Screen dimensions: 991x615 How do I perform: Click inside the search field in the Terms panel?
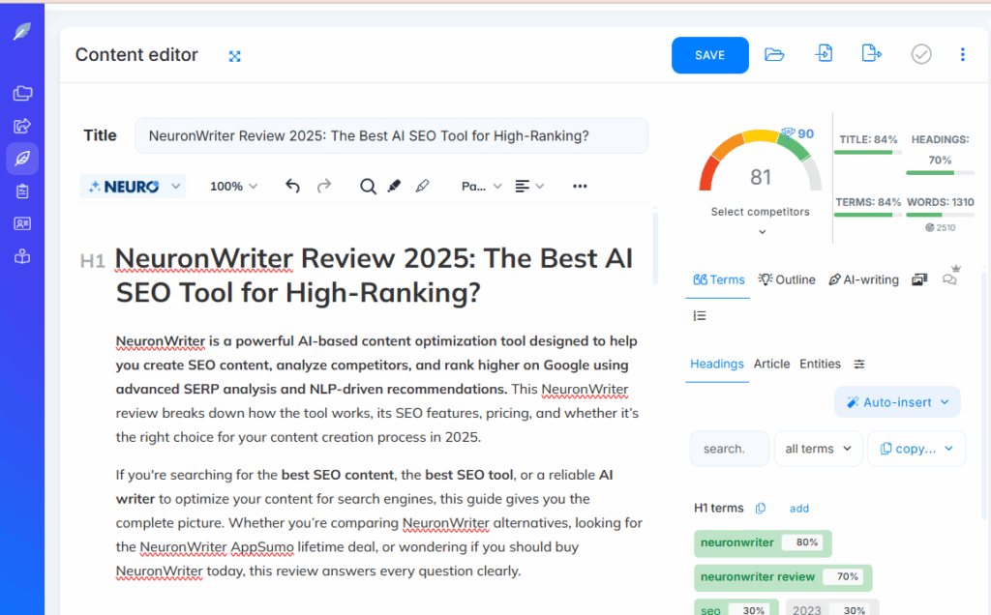(x=729, y=448)
